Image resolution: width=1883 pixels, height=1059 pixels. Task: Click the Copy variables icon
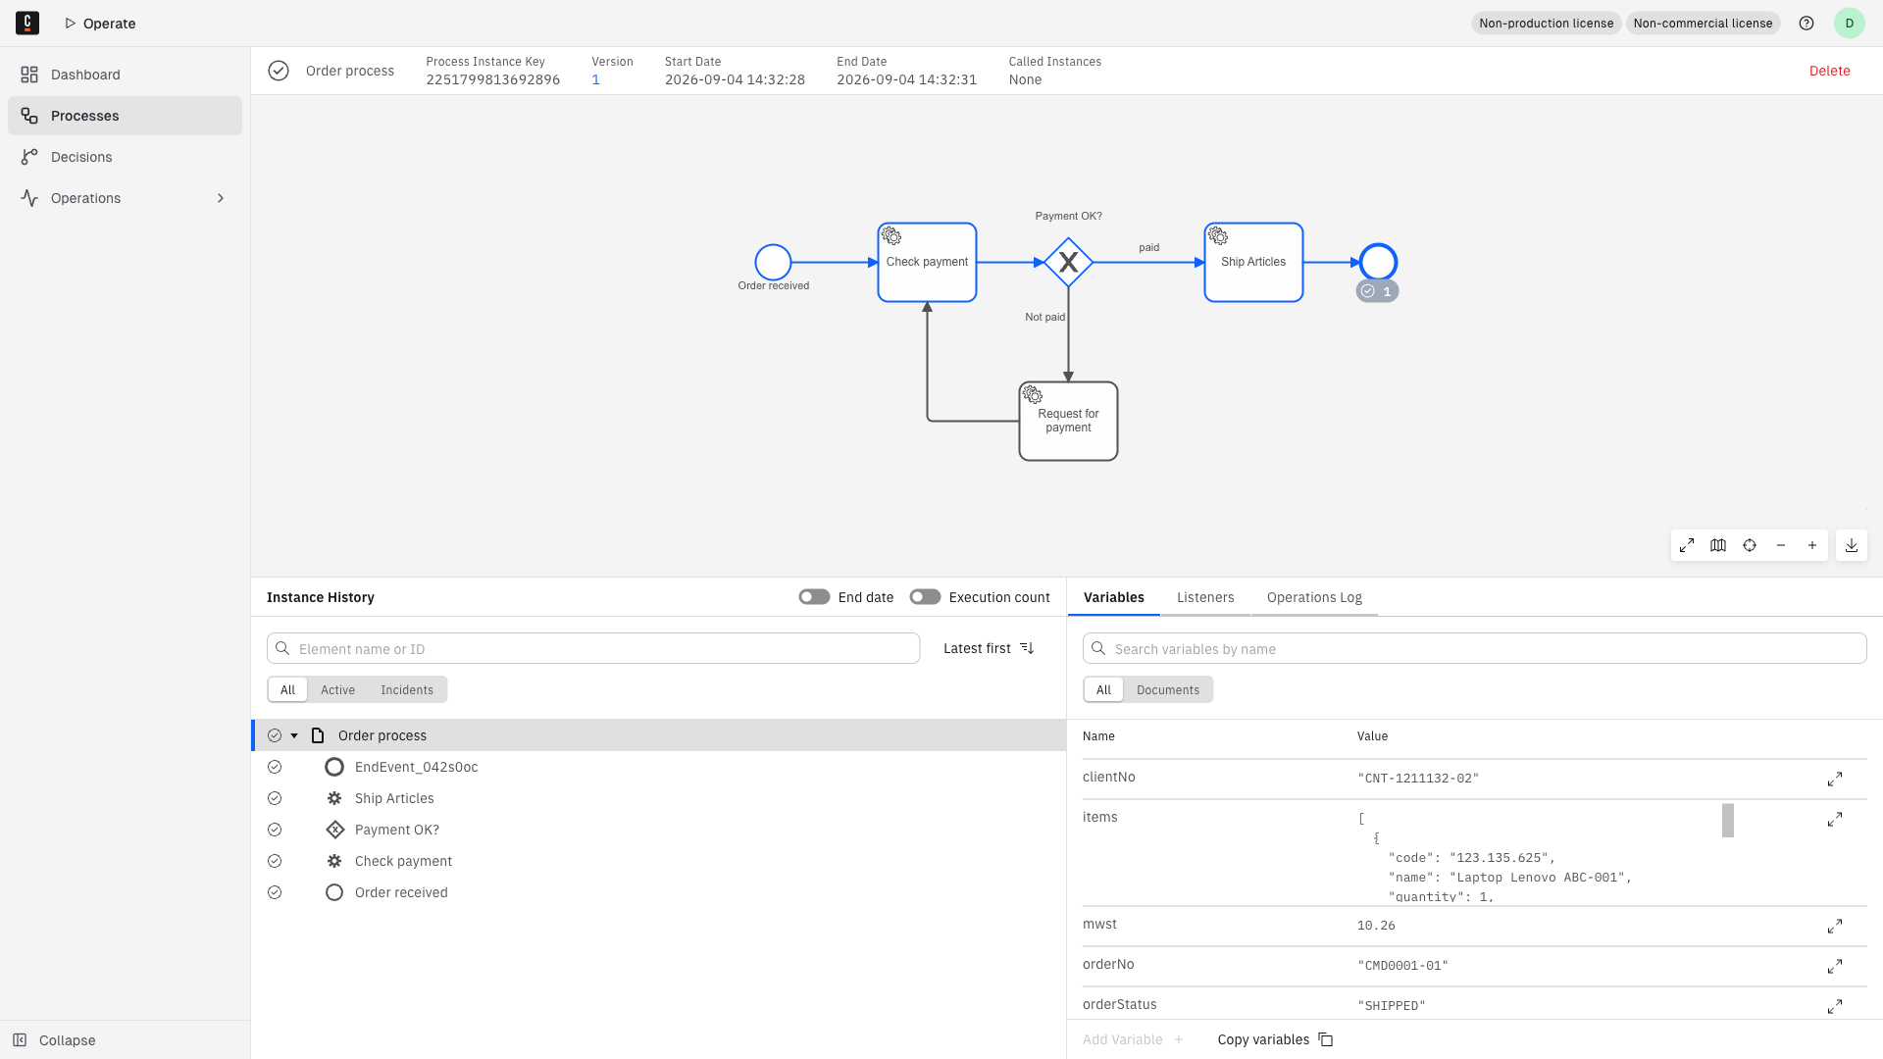pos(1326,1039)
